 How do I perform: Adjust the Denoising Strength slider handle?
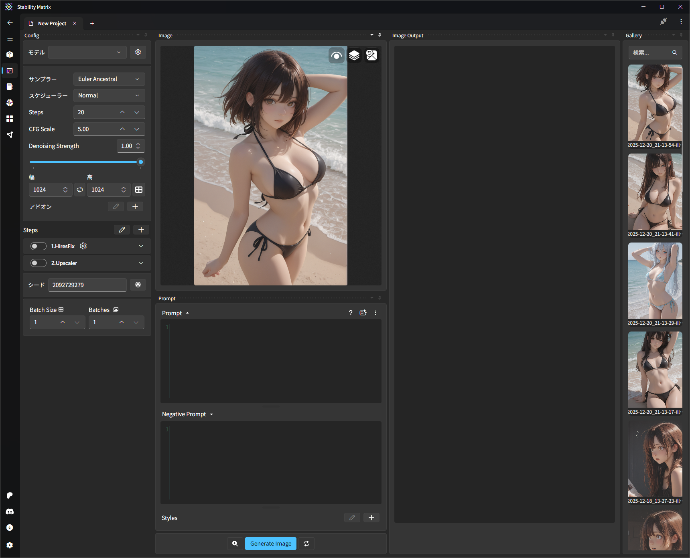(141, 162)
